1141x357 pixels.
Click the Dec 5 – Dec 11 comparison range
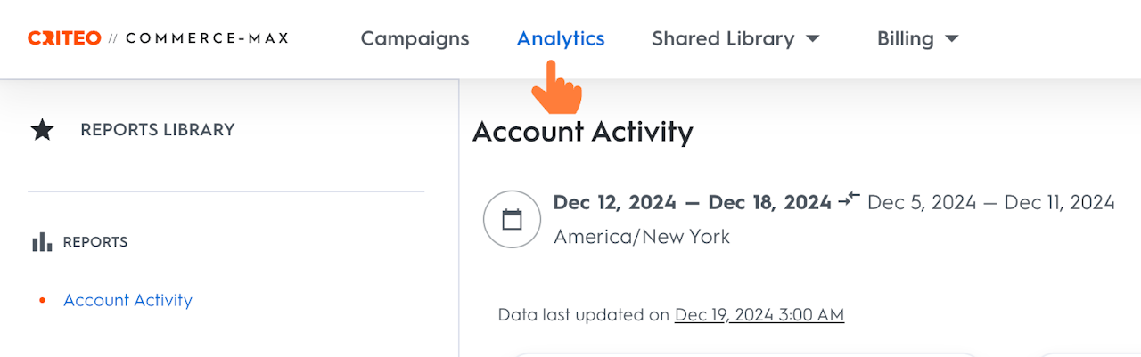990,202
